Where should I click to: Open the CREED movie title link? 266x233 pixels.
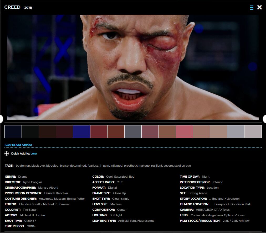point(12,7)
